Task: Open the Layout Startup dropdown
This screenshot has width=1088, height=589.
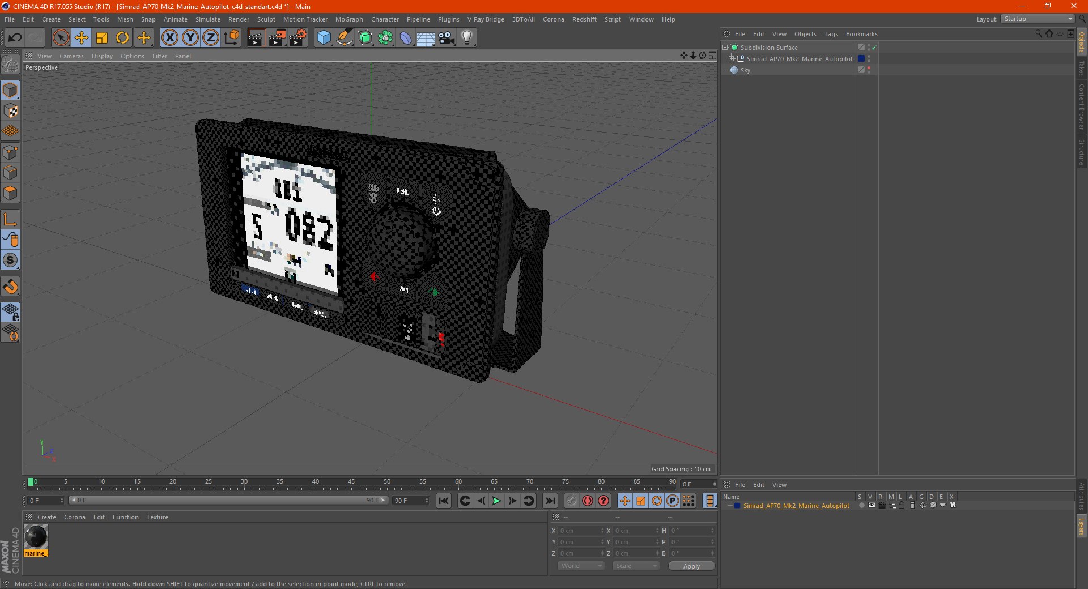Action: (x=1038, y=19)
